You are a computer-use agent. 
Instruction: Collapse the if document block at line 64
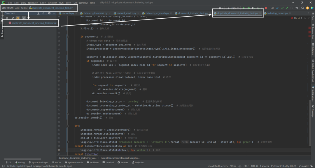coord(68,37)
